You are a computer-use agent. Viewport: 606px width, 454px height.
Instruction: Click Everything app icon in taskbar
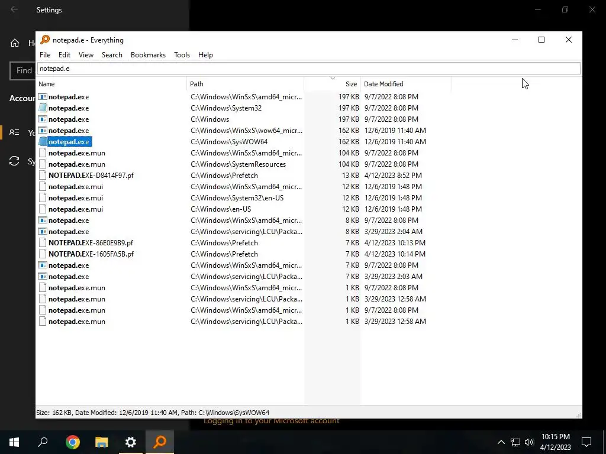pos(160,442)
